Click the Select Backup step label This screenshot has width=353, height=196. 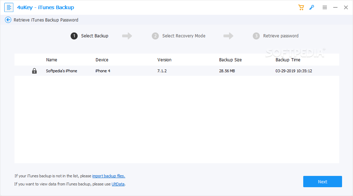tap(95, 36)
